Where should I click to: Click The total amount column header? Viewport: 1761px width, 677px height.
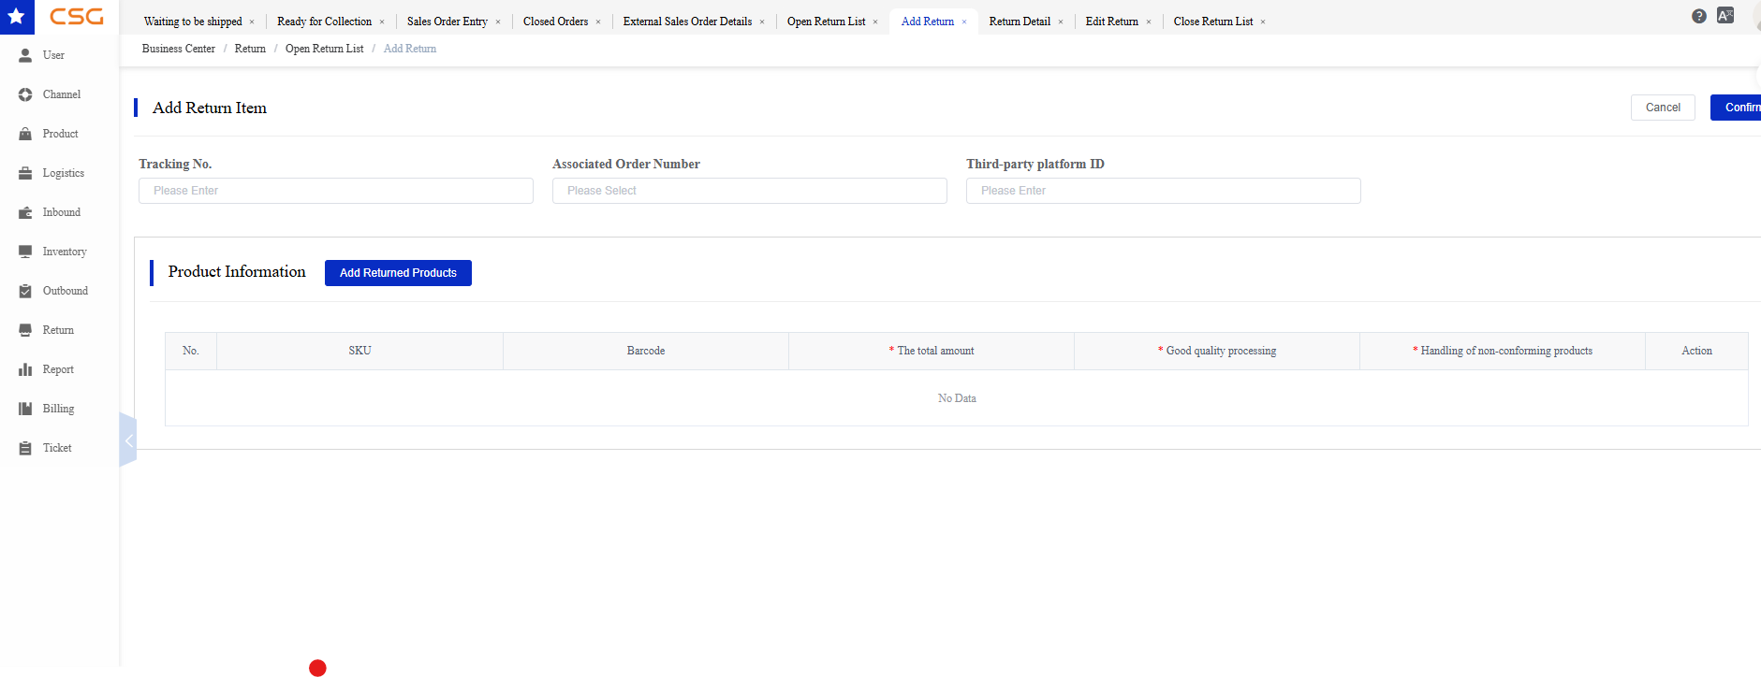[932, 351]
